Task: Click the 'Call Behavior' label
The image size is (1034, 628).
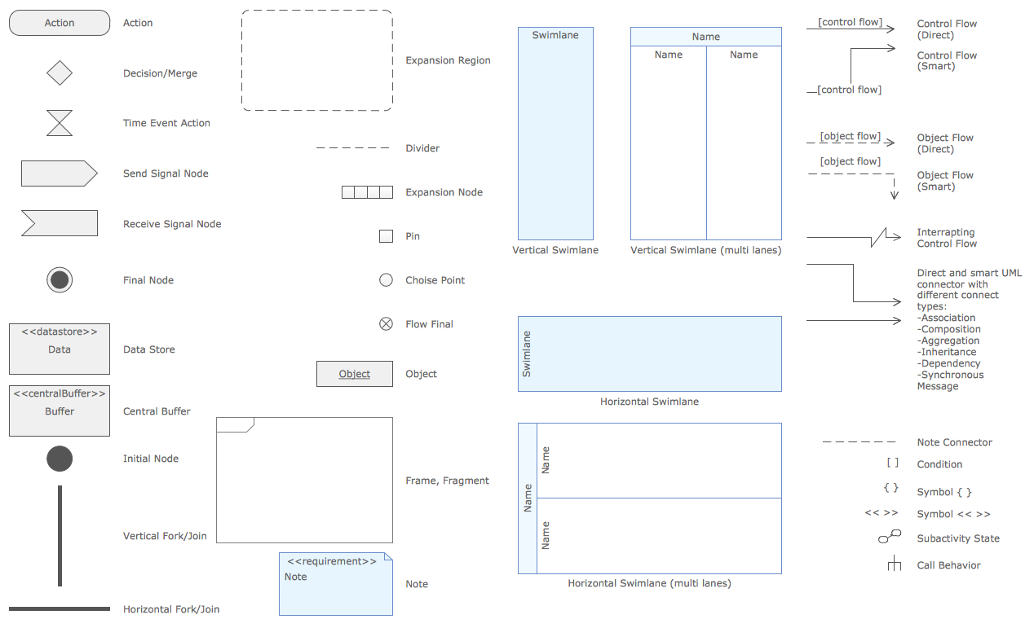Action: coord(948,565)
